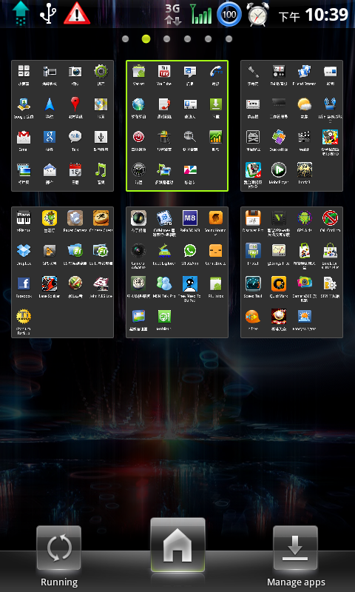Switch to the fourth page dot
The image size is (355, 592).
188,39
